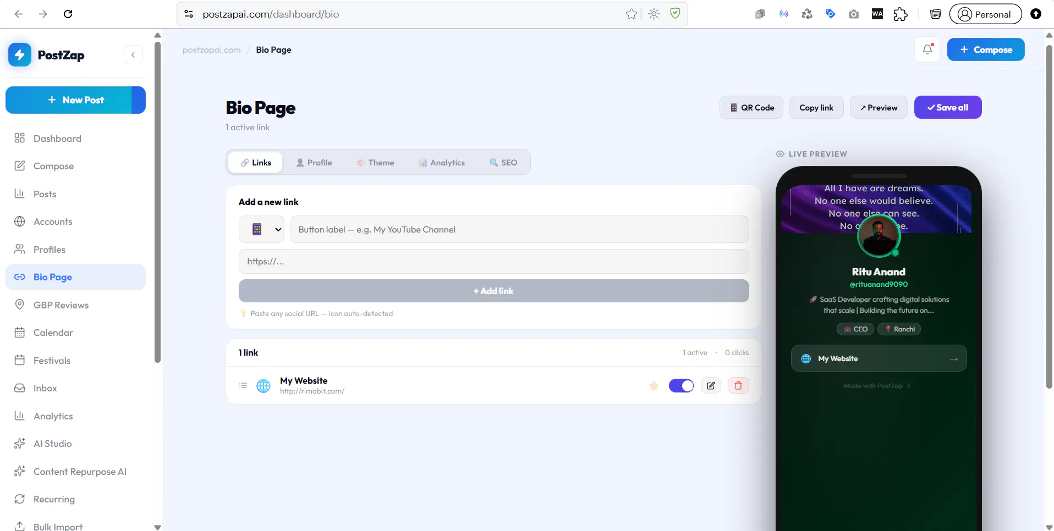The image size is (1054, 531).
Task: Open Accounts in the sidebar
Action: pos(75,222)
